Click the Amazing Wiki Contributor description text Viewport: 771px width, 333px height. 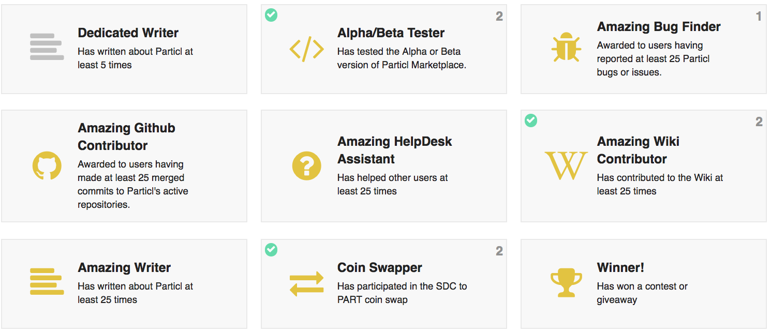coord(659,184)
